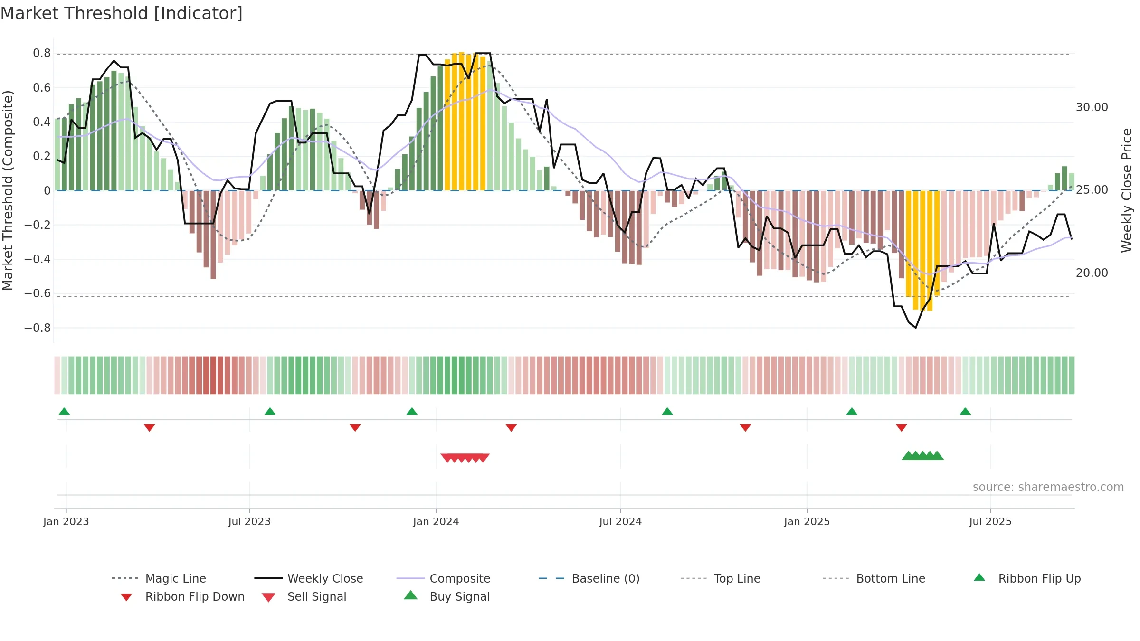Click the 30.00 right axis price label
The height and width of the screenshot is (641, 1140).
tap(1092, 107)
